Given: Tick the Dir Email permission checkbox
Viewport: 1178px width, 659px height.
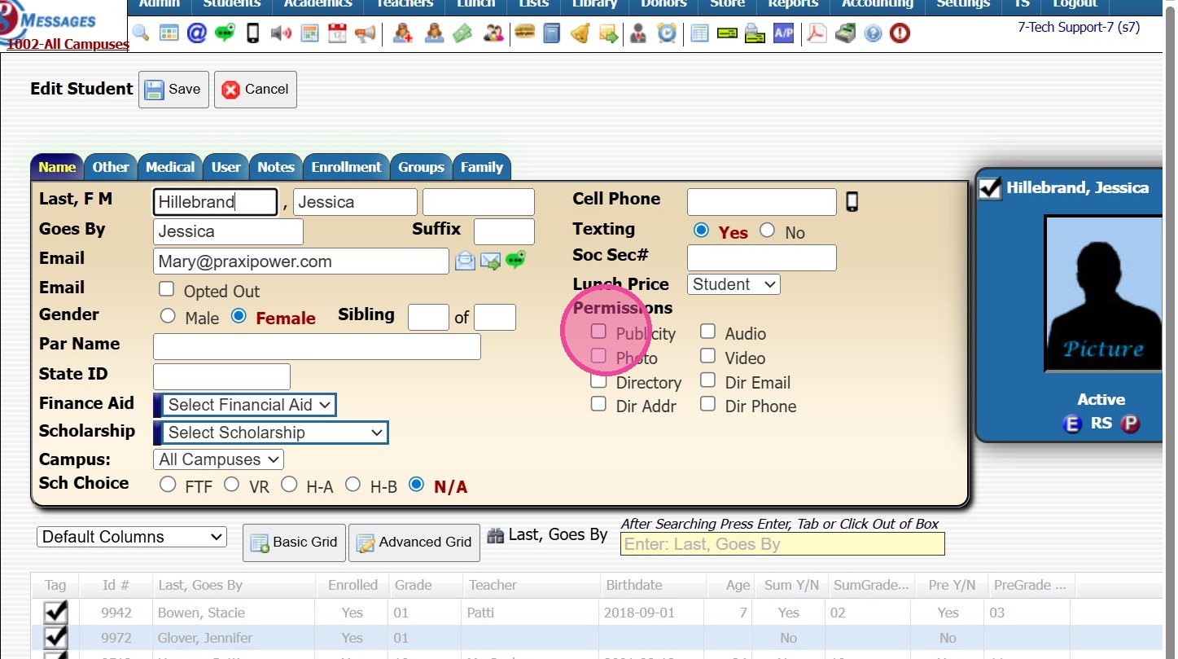Looking at the screenshot, I should click(x=708, y=380).
